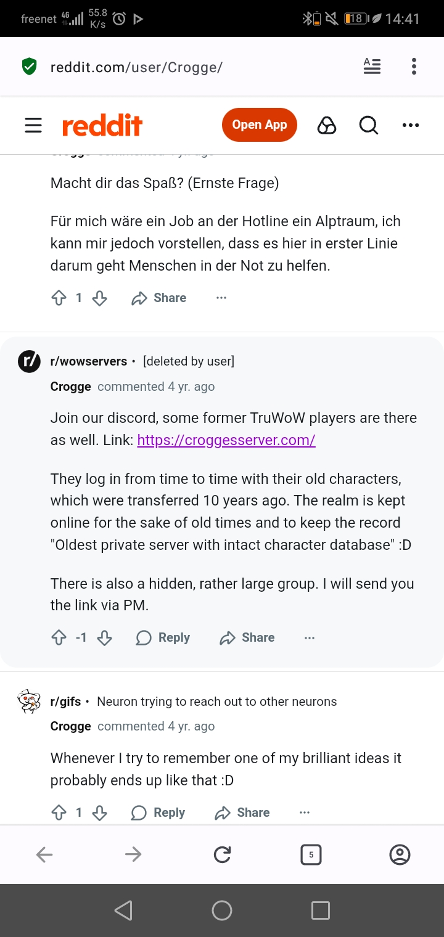Open the Reddit search icon
This screenshot has height=937, width=444.
point(368,125)
